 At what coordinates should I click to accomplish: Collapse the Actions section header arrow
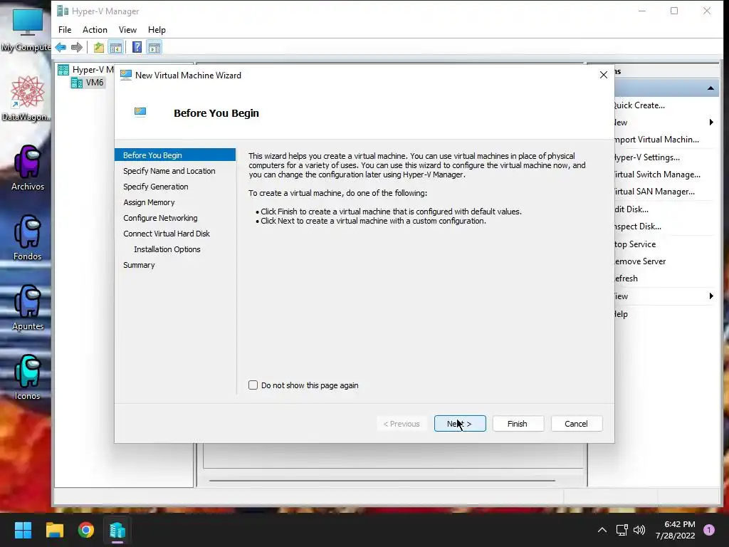tap(710, 88)
